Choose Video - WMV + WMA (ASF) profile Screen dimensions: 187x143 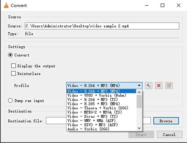[101, 120]
